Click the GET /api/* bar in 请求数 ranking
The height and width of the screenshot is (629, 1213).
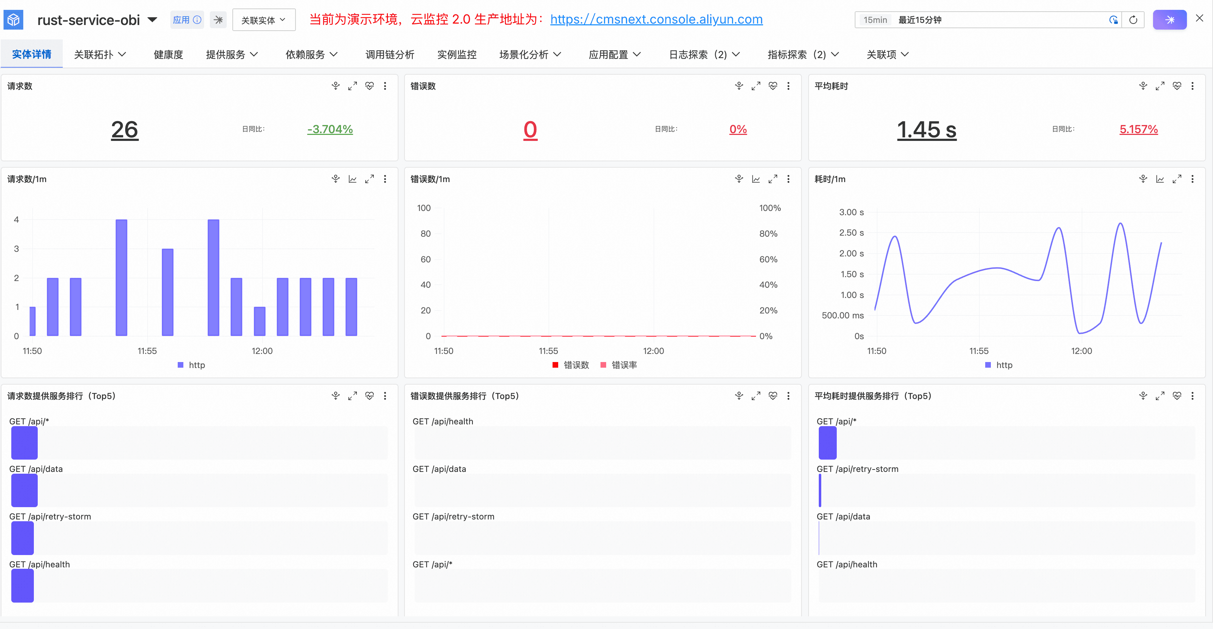tap(24, 443)
